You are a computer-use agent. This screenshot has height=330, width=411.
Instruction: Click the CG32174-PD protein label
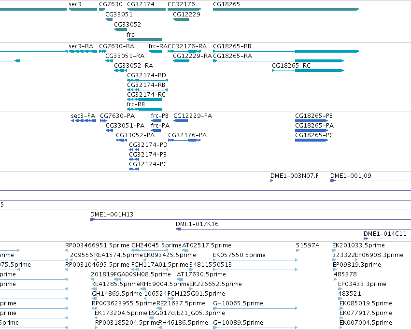point(148,145)
